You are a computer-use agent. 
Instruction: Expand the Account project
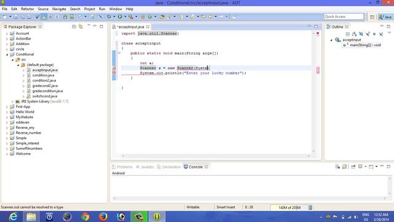tap(7, 33)
